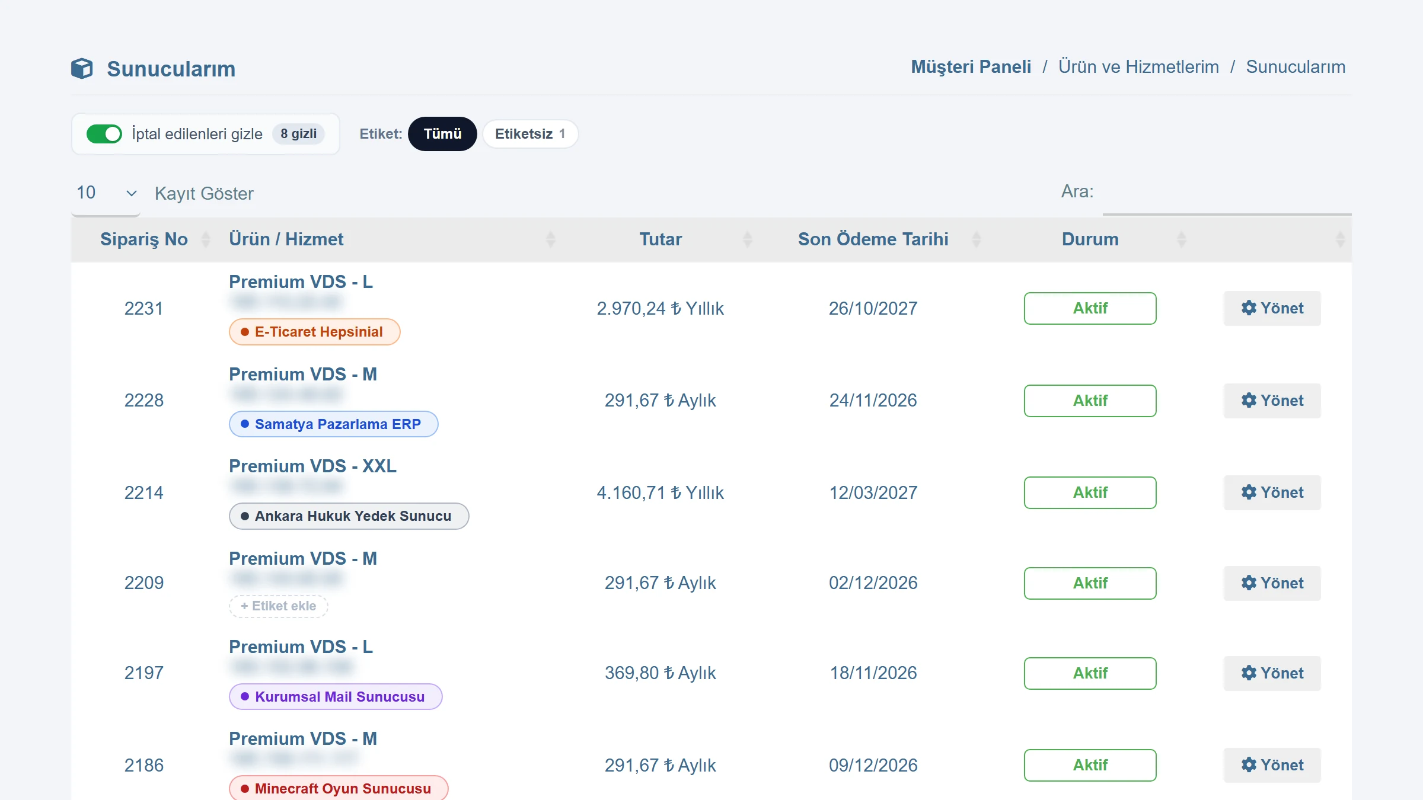Open Premium VDS - L order 2231

301,282
